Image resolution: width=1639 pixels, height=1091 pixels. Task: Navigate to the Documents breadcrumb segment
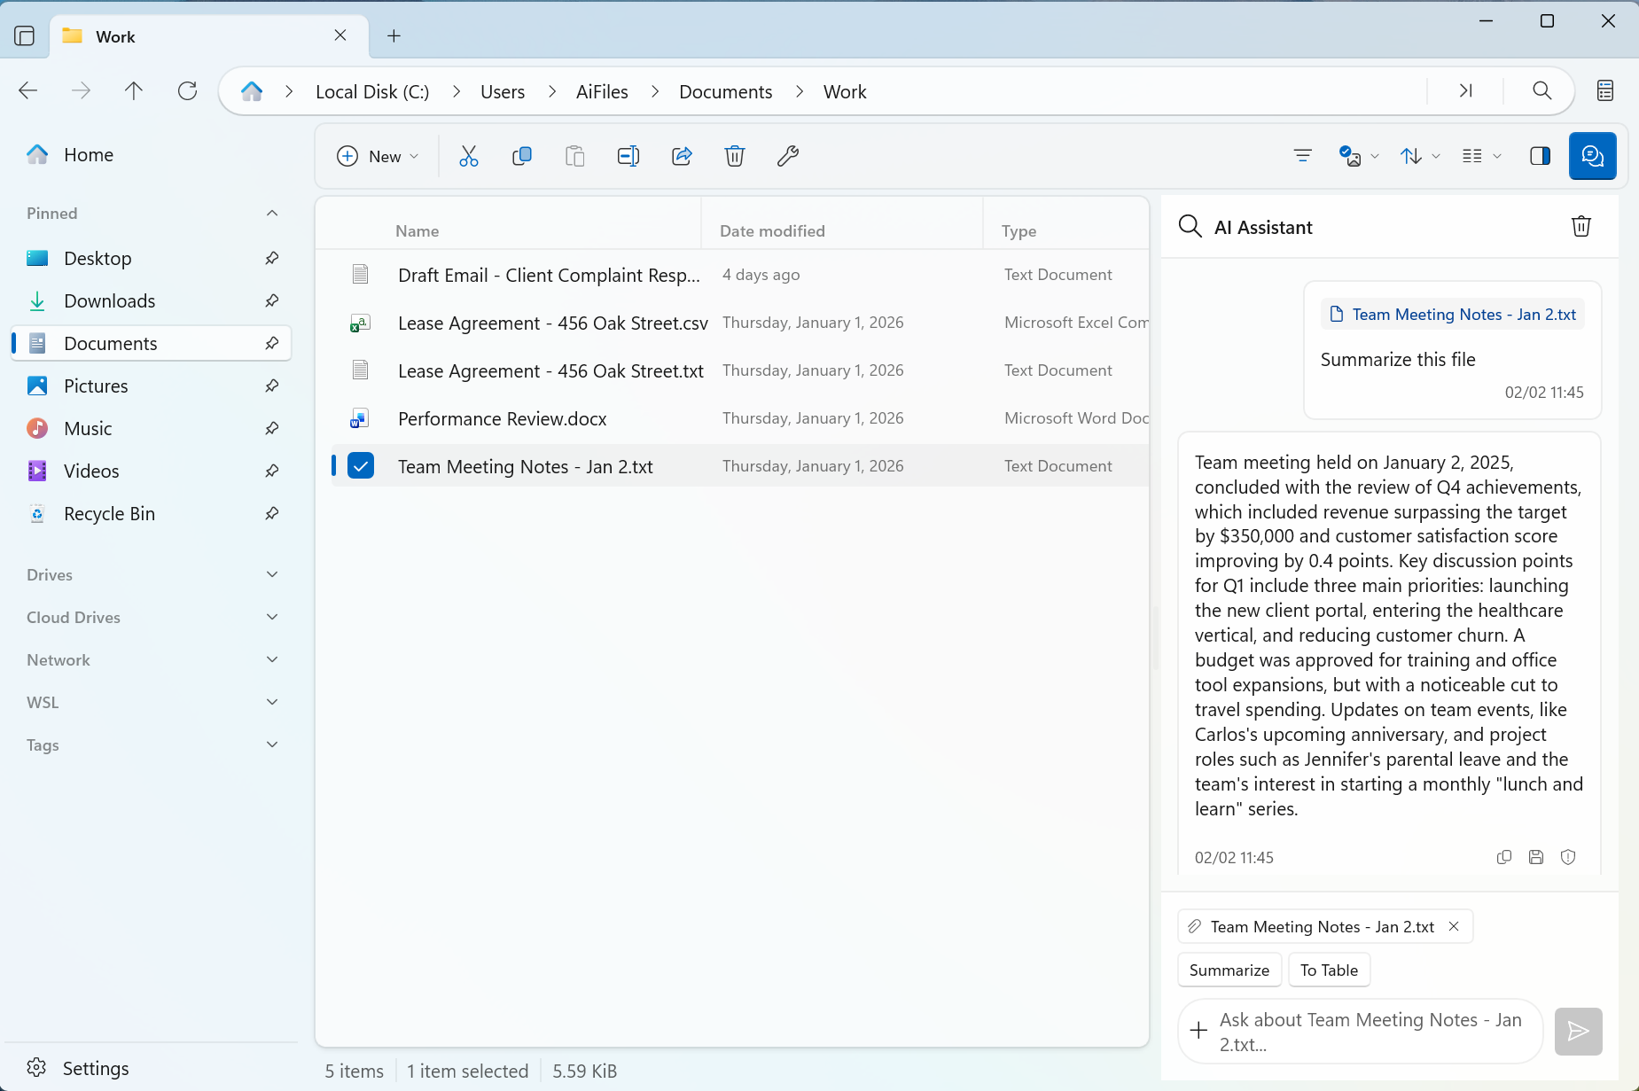pyautogui.click(x=725, y=92)
